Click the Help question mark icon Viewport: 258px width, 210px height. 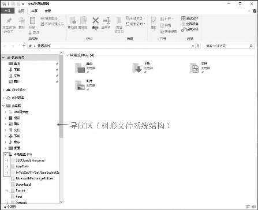coord(255,11)
